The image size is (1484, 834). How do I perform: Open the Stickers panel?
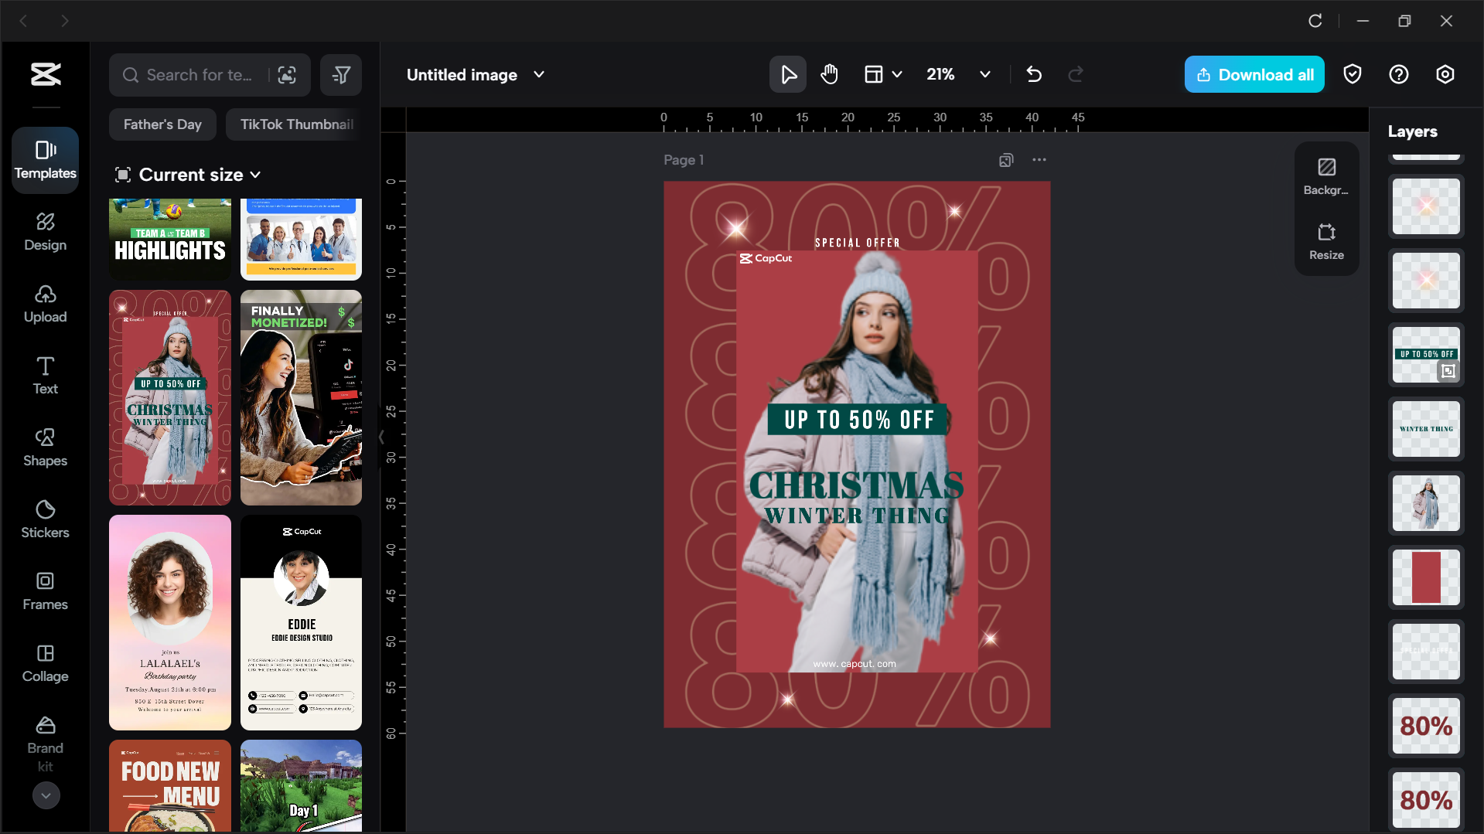point(45,519)
